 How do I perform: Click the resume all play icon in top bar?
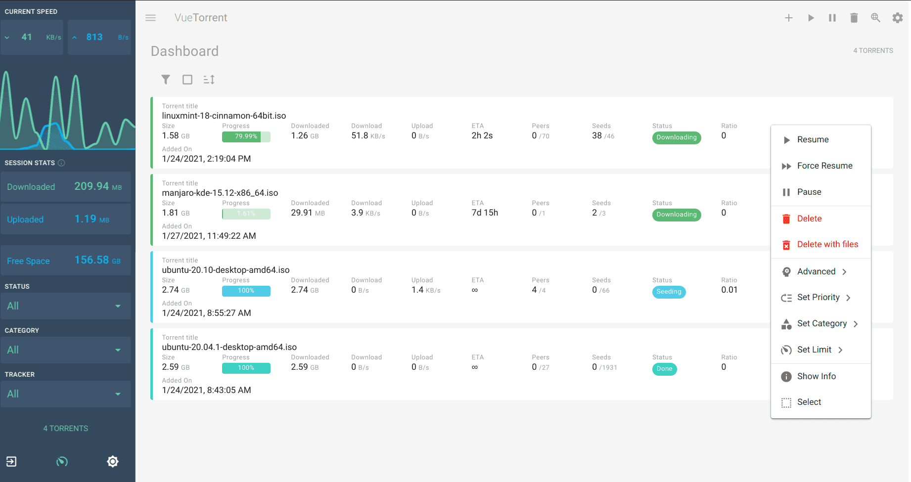click(x=811, y=18)
